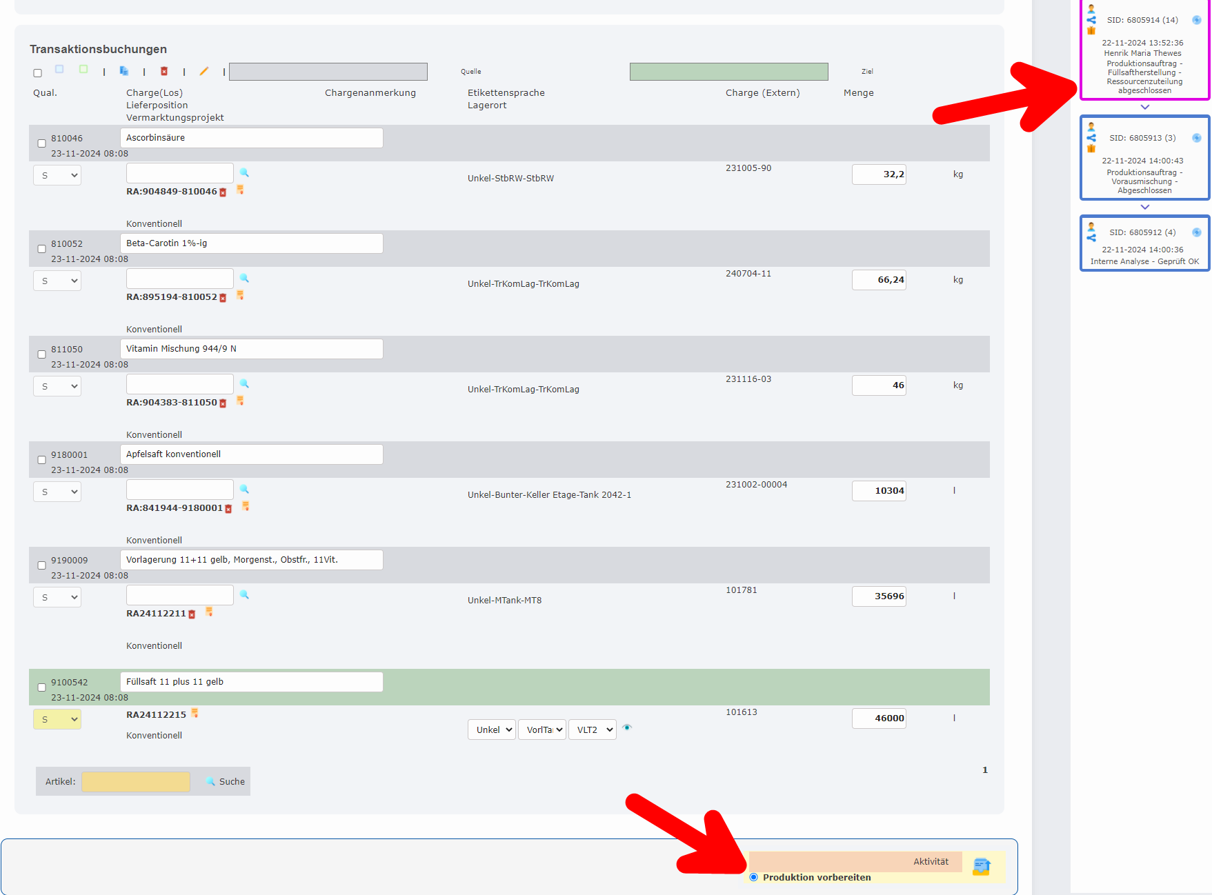
Task: Click the orange pencil edit icon
Action: [204, 71]
